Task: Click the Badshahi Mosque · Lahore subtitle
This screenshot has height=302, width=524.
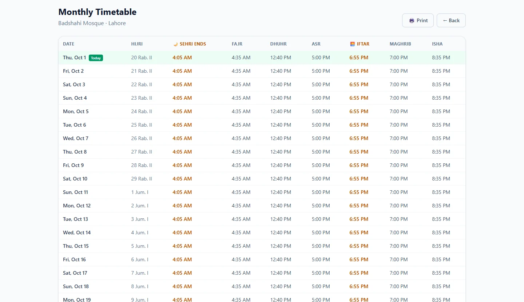Action: coord(92,23)
